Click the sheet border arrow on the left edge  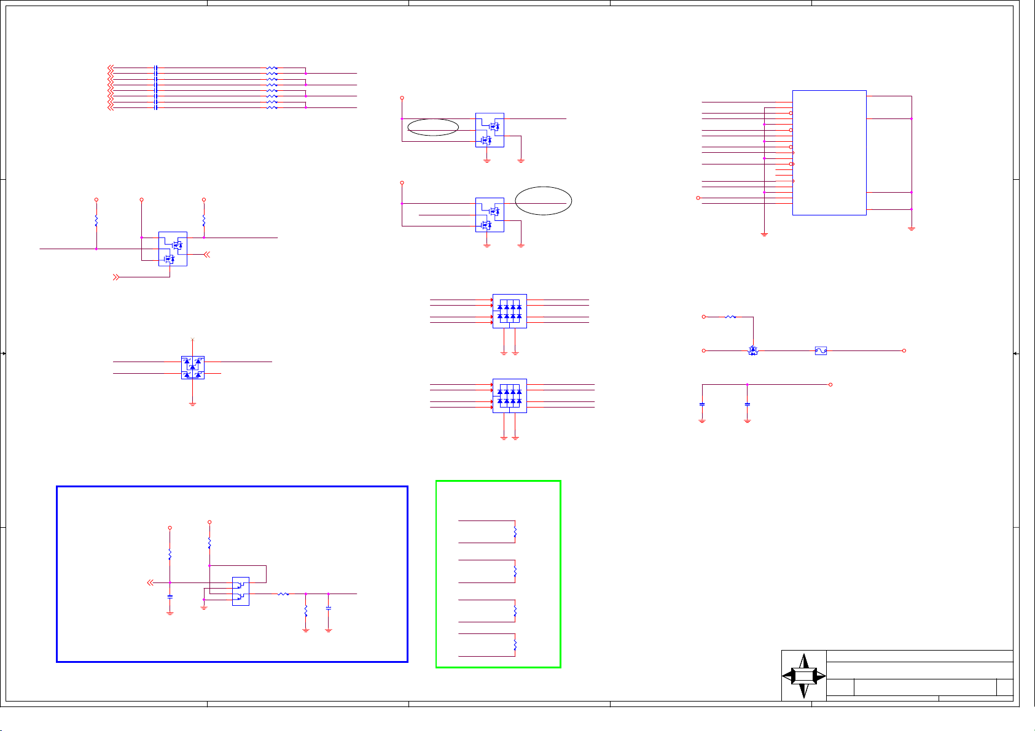(x=4, y=354)
